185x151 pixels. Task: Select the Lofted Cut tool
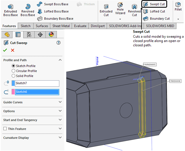[154, 12]
